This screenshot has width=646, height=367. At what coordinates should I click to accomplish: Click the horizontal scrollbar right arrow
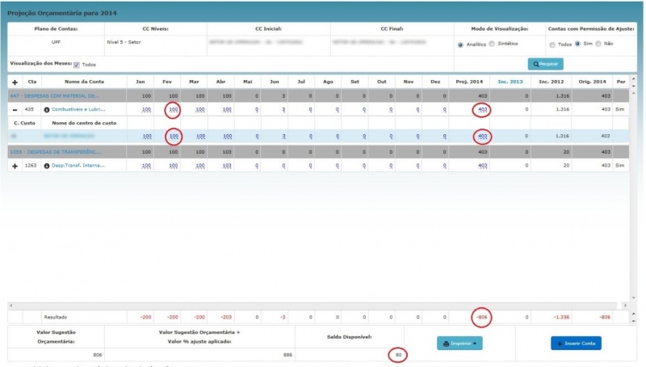(x=625, y=306)
